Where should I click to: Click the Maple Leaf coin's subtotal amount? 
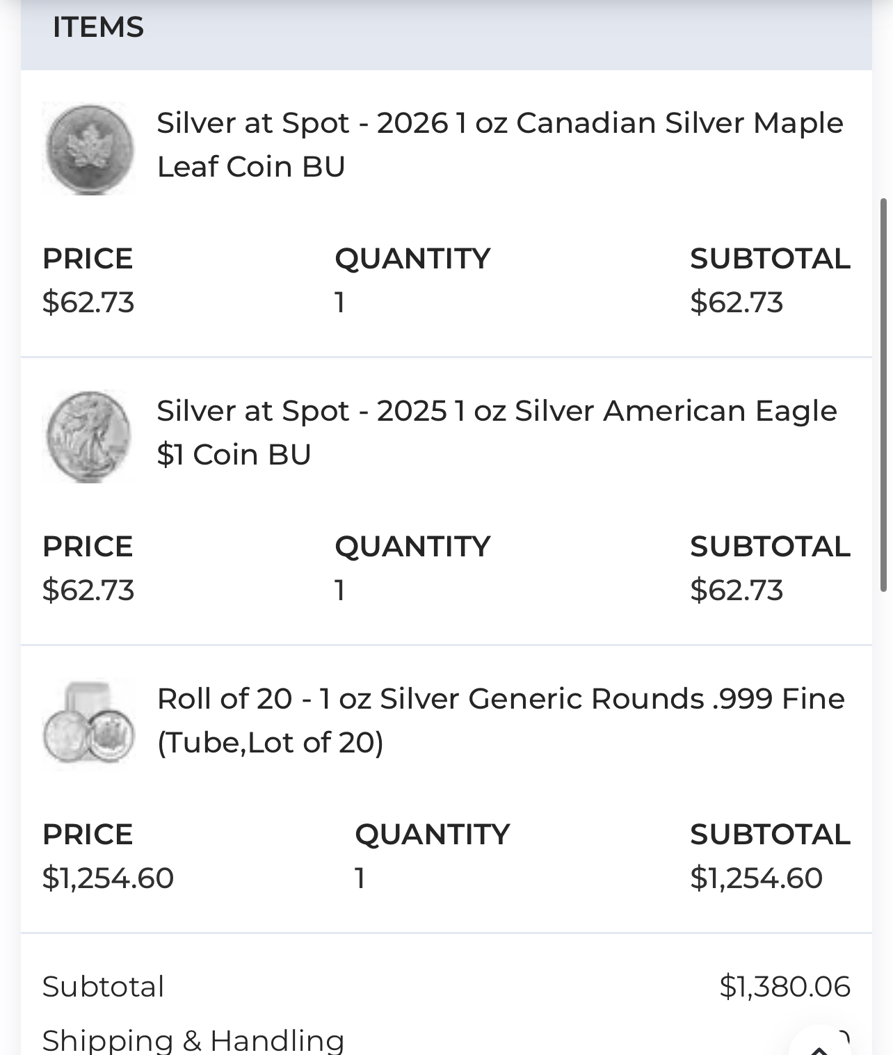pyautogui.click(x=737, y=303)
